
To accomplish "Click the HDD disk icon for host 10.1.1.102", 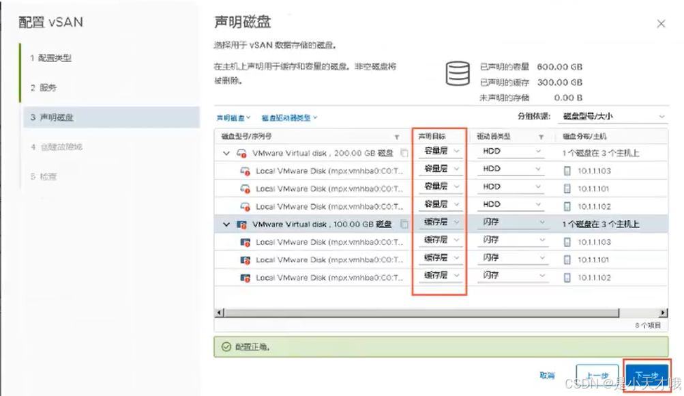I will pyautogui.click(x=245, y=206).
